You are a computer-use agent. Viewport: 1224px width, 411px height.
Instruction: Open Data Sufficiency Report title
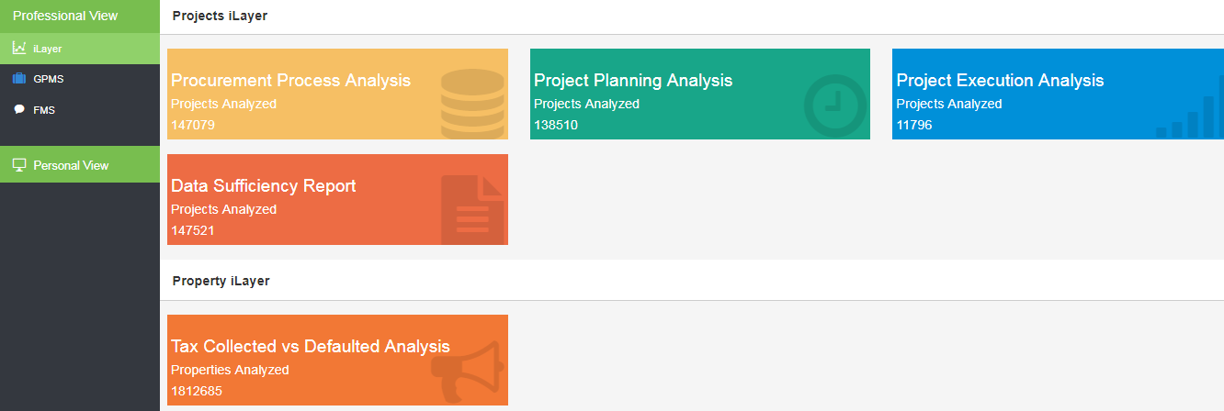pyautogui.click(x=263, y=186)
